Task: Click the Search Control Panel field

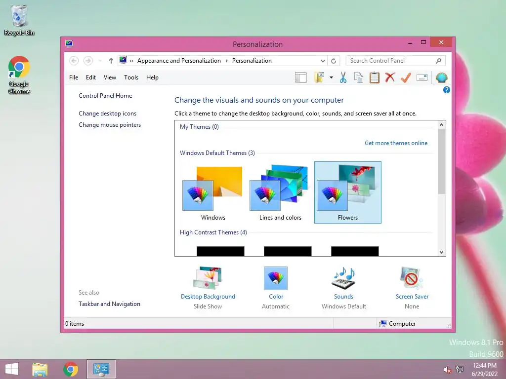Action: click(x=396, y=61)
